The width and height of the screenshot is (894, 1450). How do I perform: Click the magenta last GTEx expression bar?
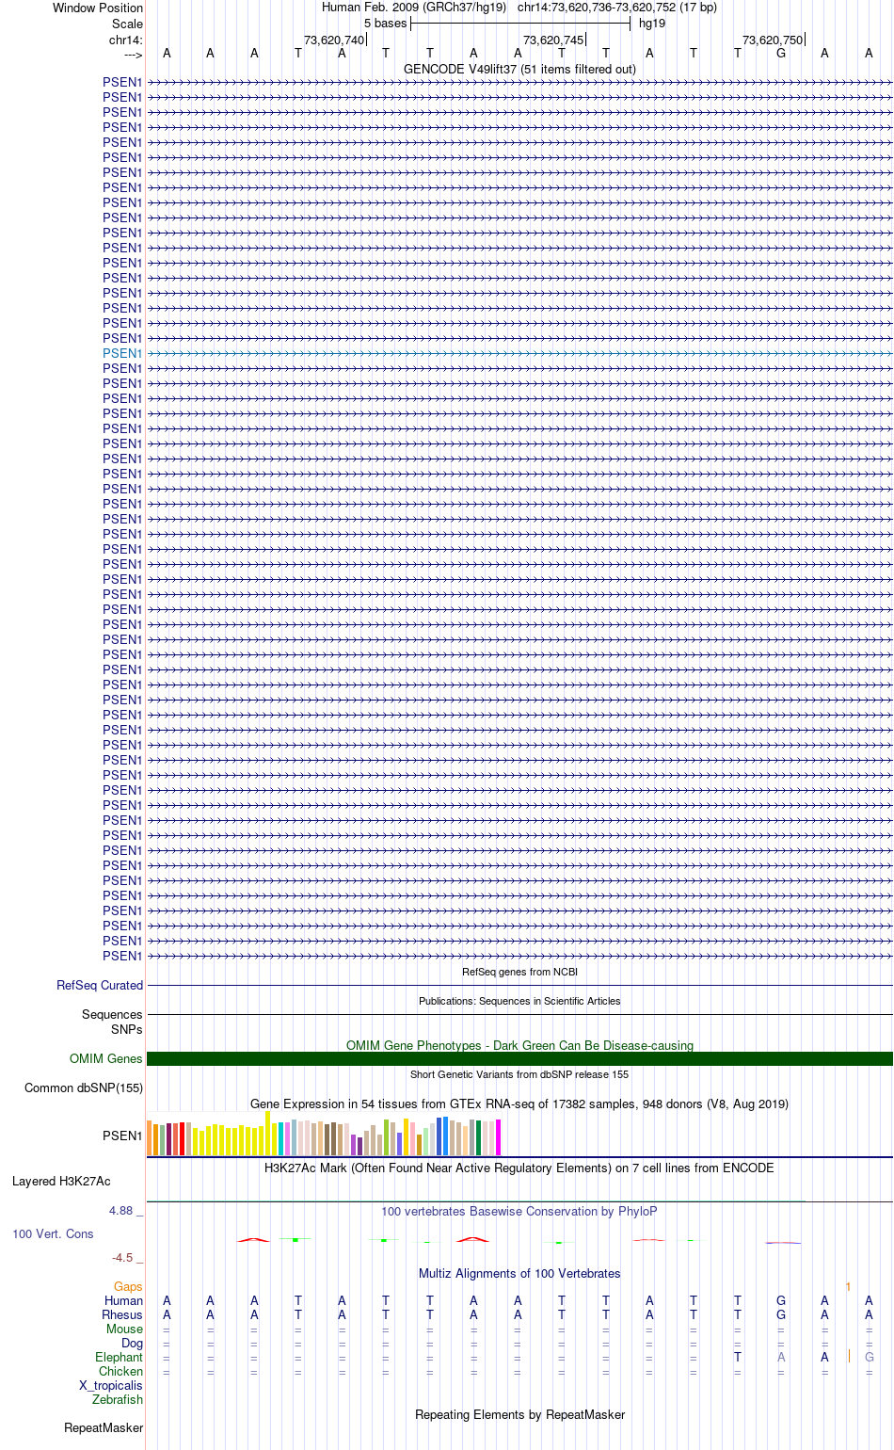click(499, 1137)
